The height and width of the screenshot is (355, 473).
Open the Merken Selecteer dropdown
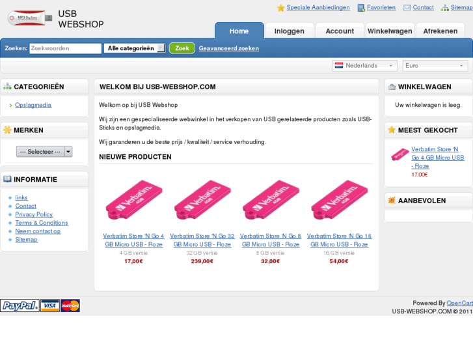pyautogui.click(x=44, y=151)
